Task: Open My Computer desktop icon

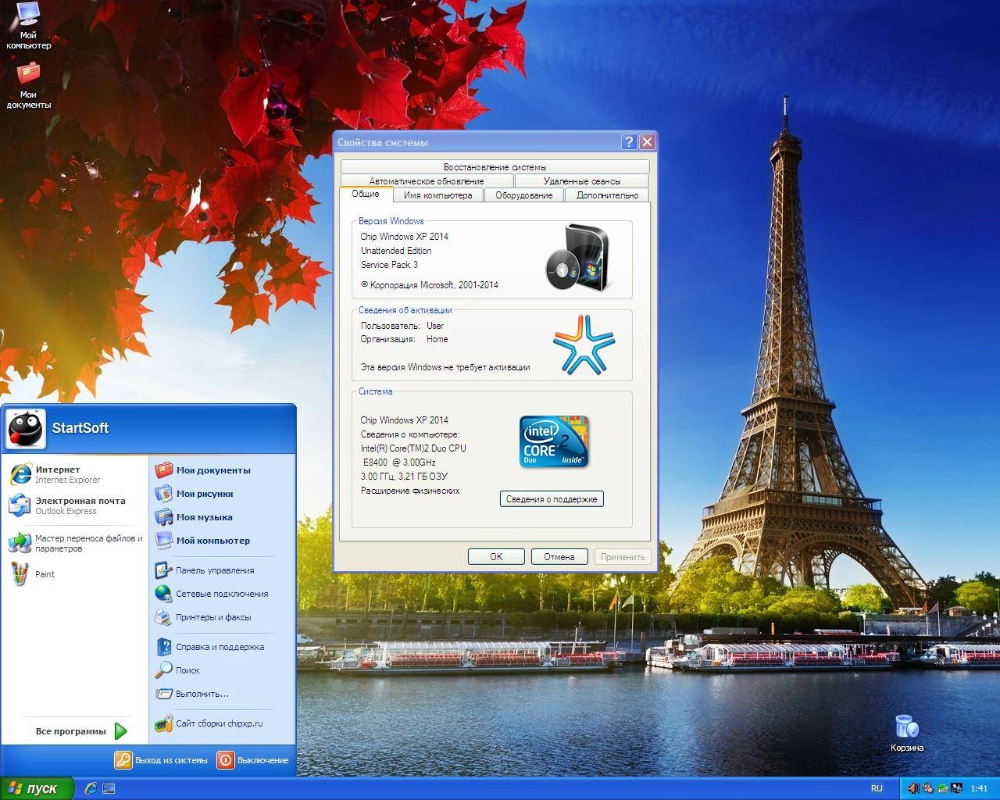Action: [28, 25]
